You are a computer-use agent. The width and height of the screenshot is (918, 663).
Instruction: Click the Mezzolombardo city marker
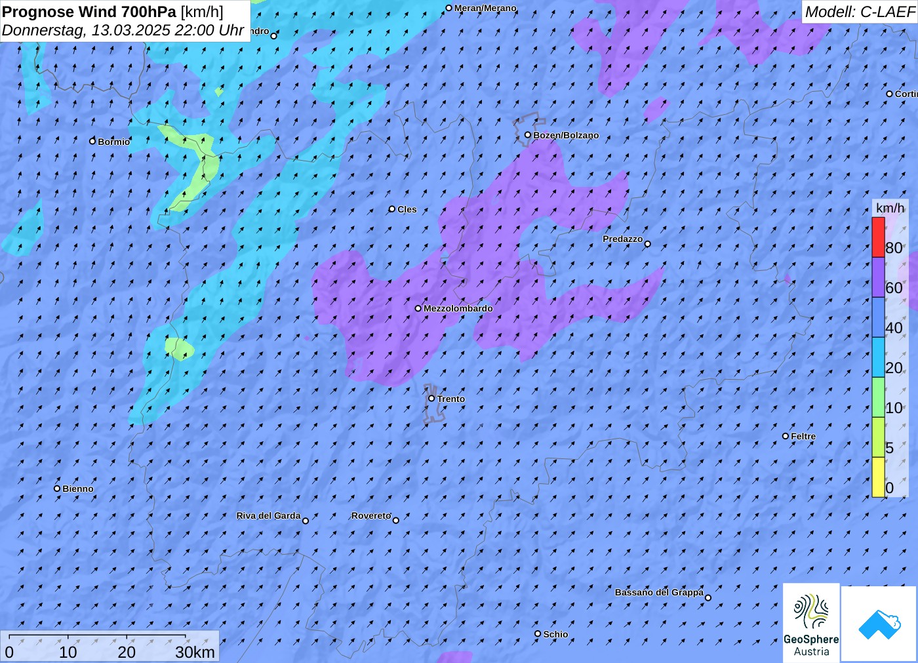click(x=418, y=308)
